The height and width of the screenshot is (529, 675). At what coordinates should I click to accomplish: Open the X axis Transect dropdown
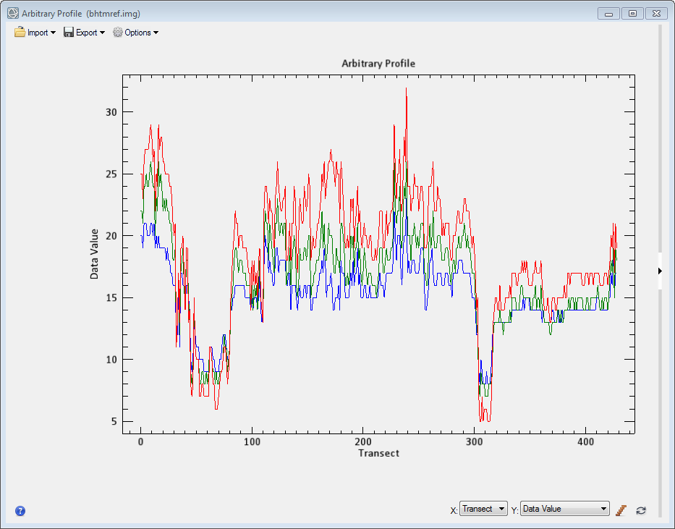(483, 509)
